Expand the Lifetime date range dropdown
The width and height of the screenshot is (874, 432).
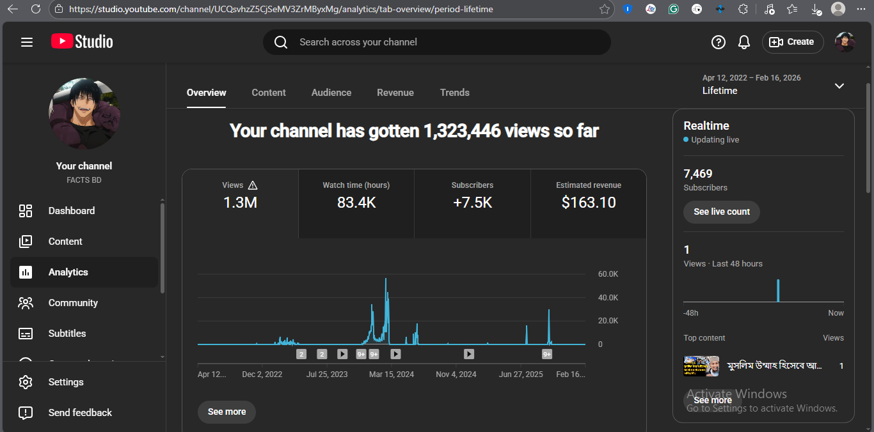pyautogui.click(x=839, y=86)
